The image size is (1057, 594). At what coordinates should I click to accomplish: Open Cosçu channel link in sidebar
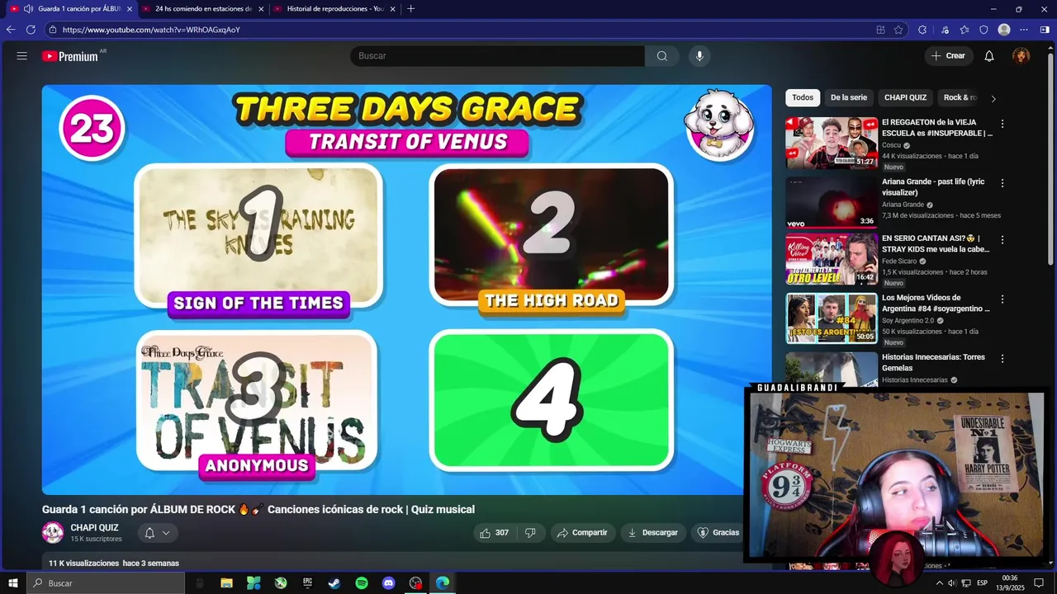point(892,145)
